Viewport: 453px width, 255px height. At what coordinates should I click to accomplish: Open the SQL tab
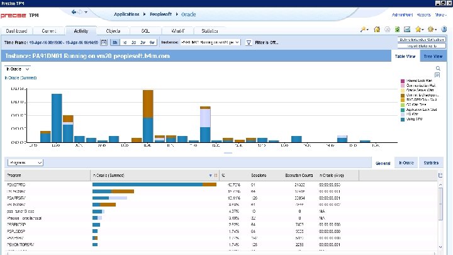click(x=145, y=31)
